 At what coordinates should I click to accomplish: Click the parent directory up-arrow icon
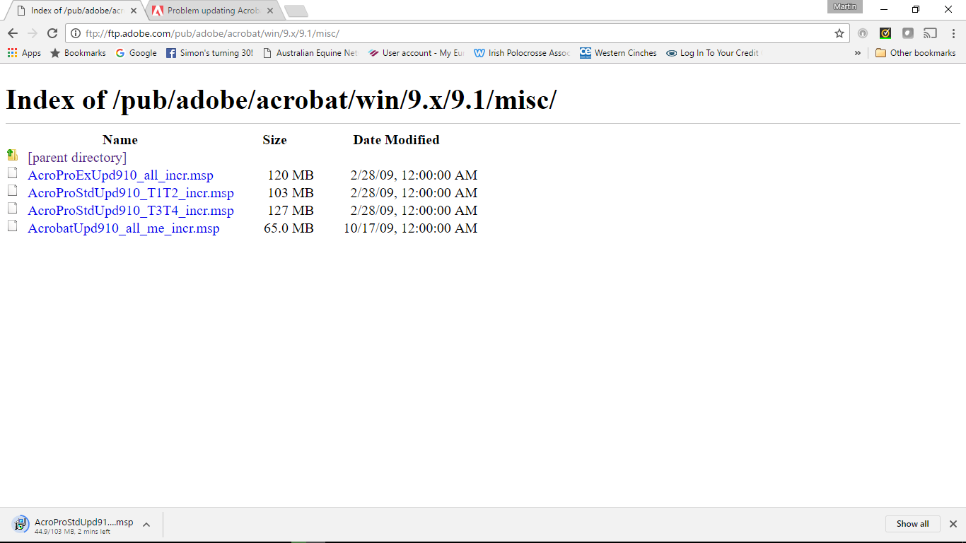click(12, 155)
